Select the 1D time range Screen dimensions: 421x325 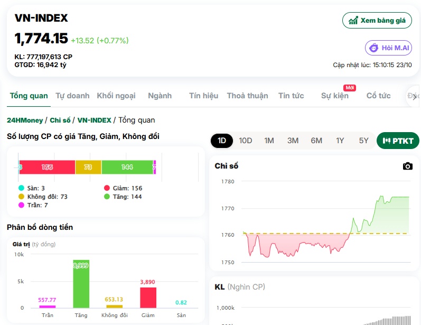coord(222,141)
